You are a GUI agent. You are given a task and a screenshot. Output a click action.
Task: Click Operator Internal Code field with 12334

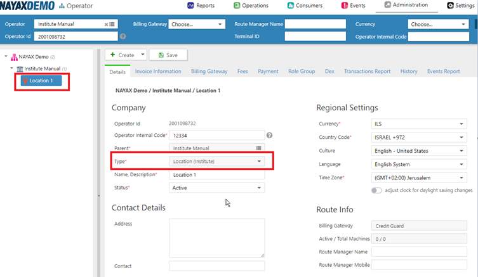click(x=216, y=136)
